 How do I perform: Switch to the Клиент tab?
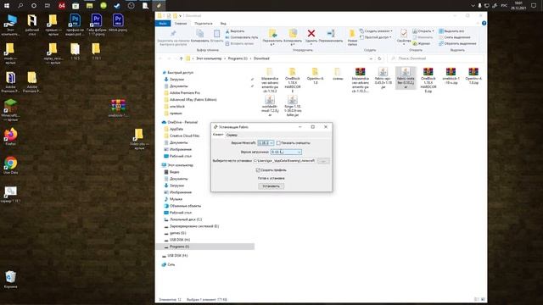click(x=218, y=135)
